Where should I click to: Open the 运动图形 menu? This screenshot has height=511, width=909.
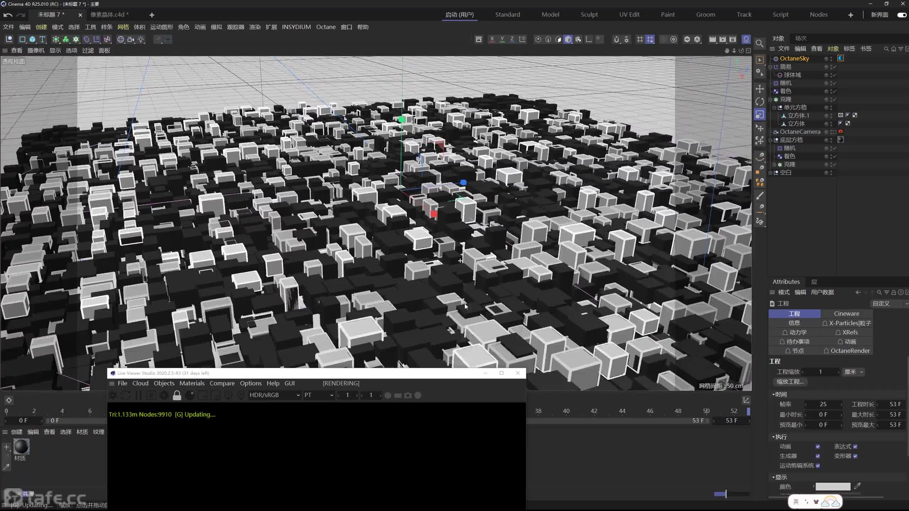162,27
